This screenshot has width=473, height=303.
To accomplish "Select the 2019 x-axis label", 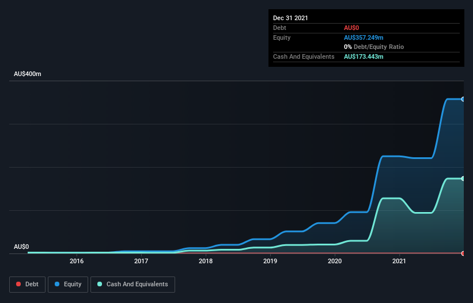I will [270, 261].
